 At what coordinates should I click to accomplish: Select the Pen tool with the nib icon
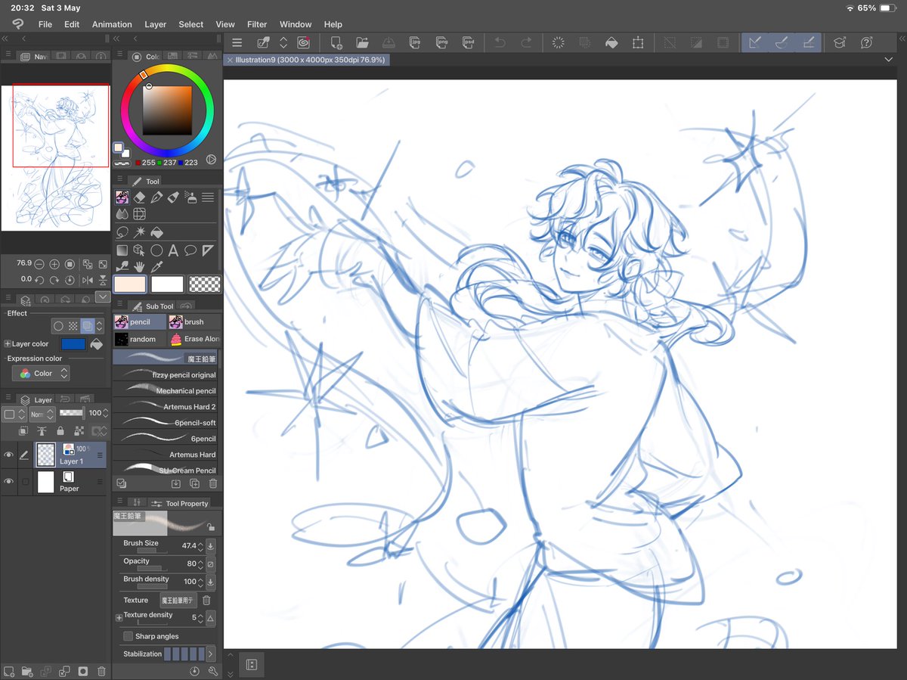pyautogui.click(x=156, y=197)
